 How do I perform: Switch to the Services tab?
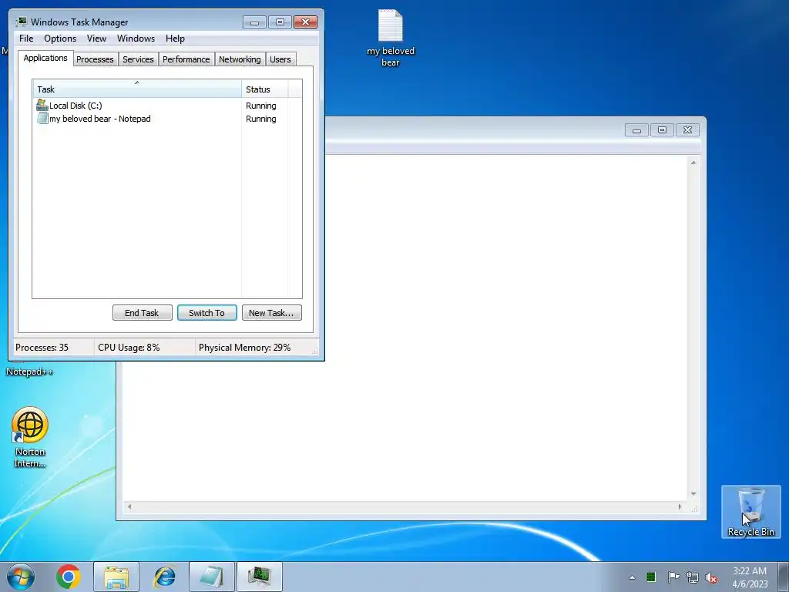pos(138,59)
